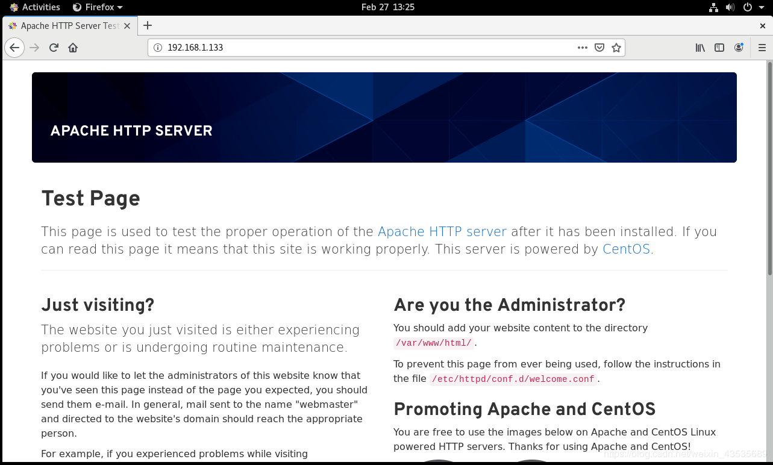This screenshot has width=773, height=465.
Task: Show site information for 192.168.1.133
Action: (158, 48)
